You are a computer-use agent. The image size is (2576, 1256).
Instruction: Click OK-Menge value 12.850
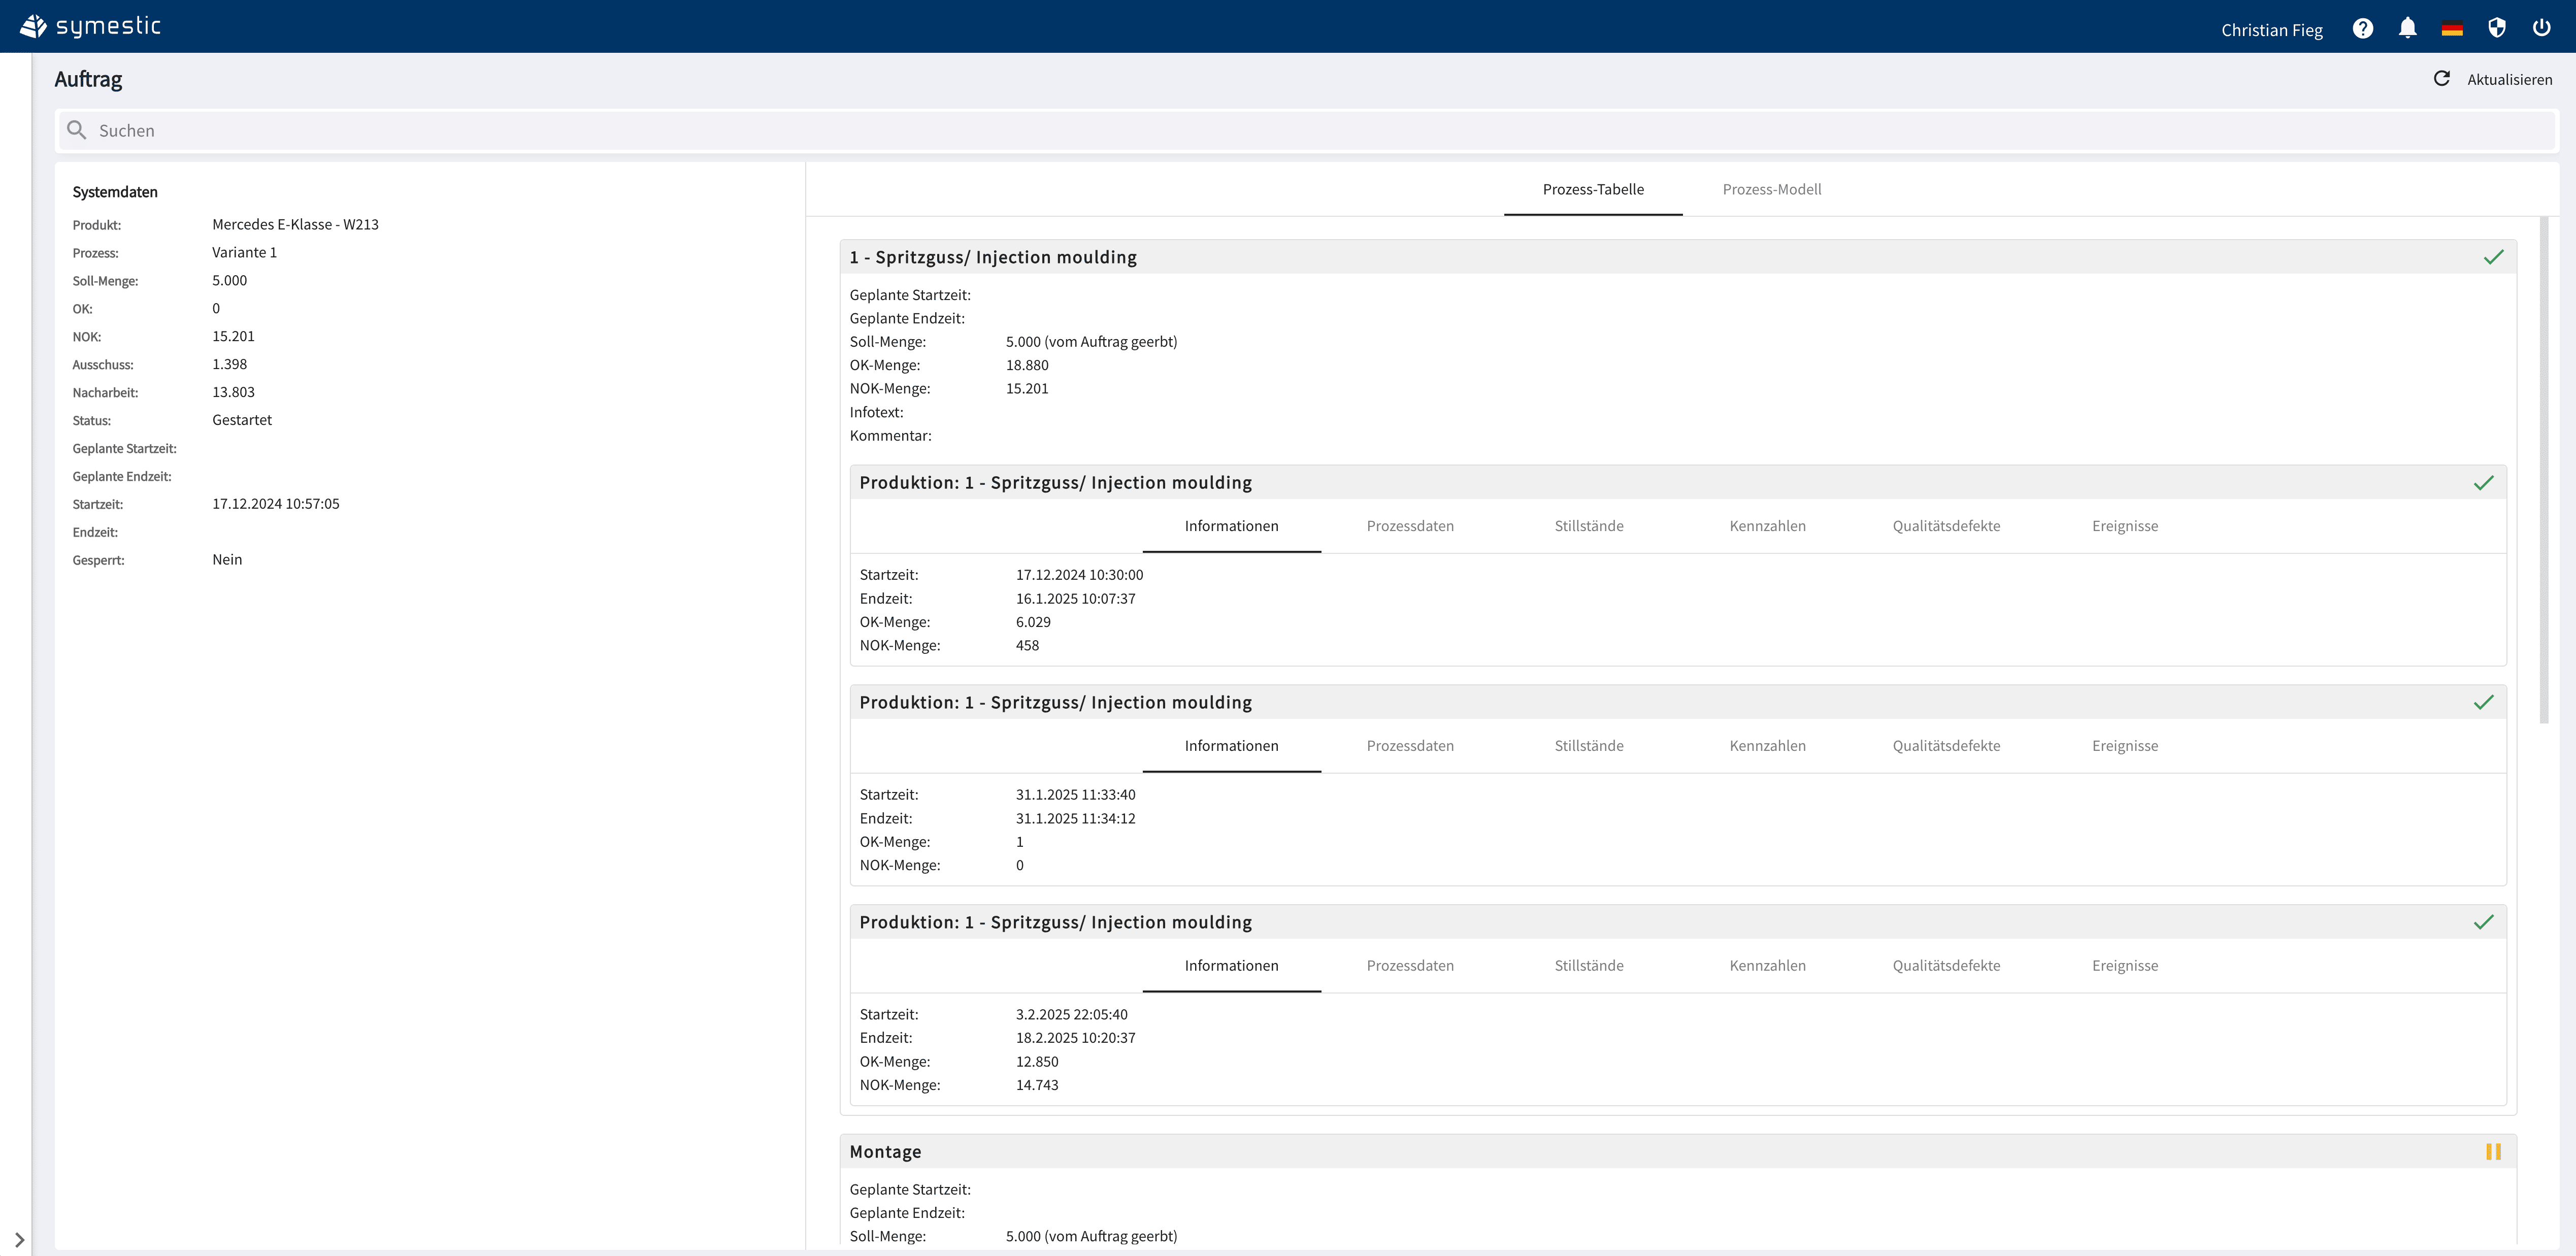1037,1062
